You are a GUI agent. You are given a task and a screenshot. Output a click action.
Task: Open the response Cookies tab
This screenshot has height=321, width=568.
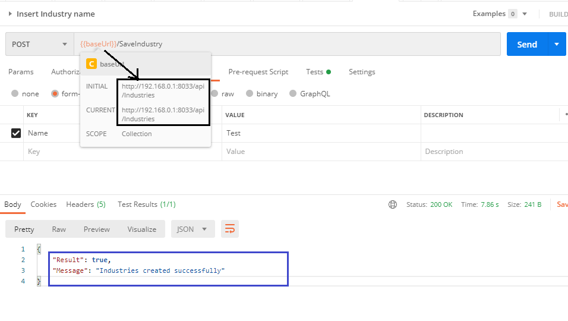[43, 204]
